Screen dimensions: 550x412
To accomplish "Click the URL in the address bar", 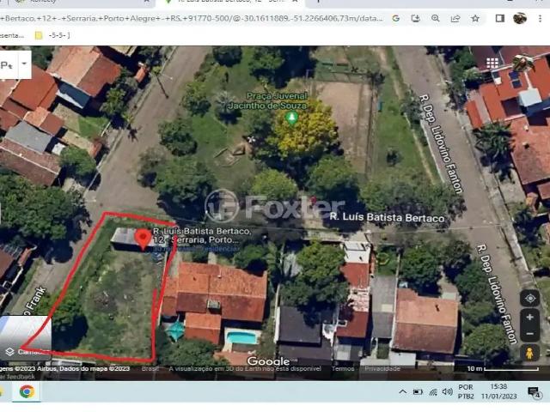I will 191,18.
